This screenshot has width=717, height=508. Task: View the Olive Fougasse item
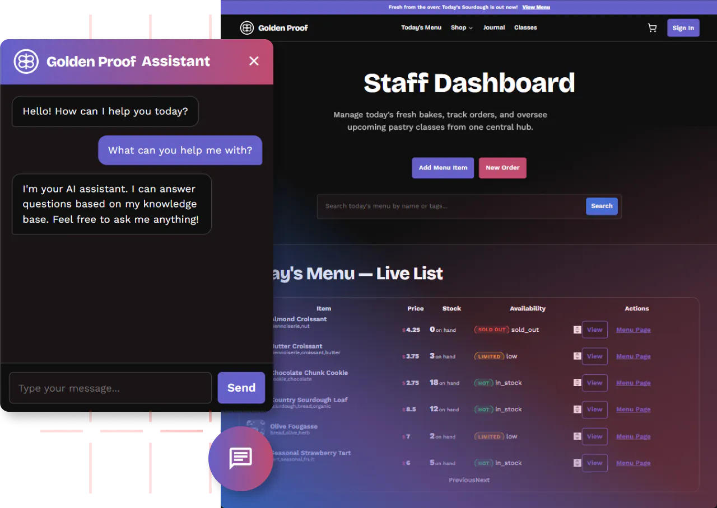tap(595, 436)
